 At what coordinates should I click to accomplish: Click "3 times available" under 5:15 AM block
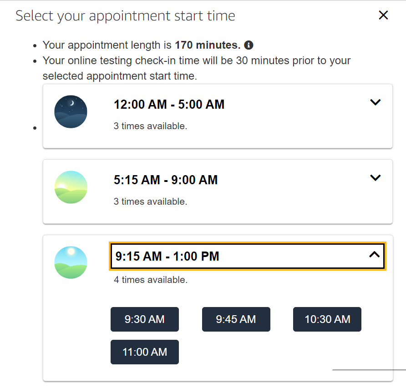pyautogui.click(x=150, y=202)
